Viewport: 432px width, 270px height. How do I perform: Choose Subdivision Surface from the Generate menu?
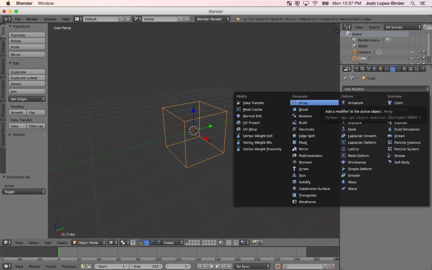click(x=314, y=188)
